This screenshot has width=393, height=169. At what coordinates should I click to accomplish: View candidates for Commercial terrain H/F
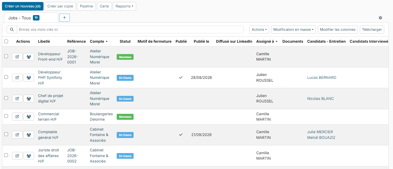coord(29,116)
